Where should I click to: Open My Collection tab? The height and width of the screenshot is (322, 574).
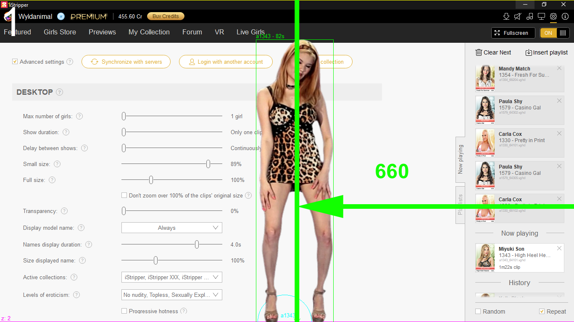149,32
